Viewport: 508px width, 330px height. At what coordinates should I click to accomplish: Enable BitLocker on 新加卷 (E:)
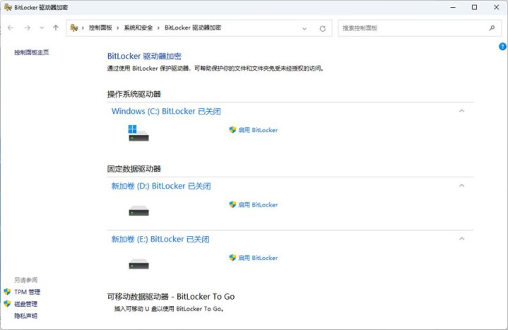(258, 258)
